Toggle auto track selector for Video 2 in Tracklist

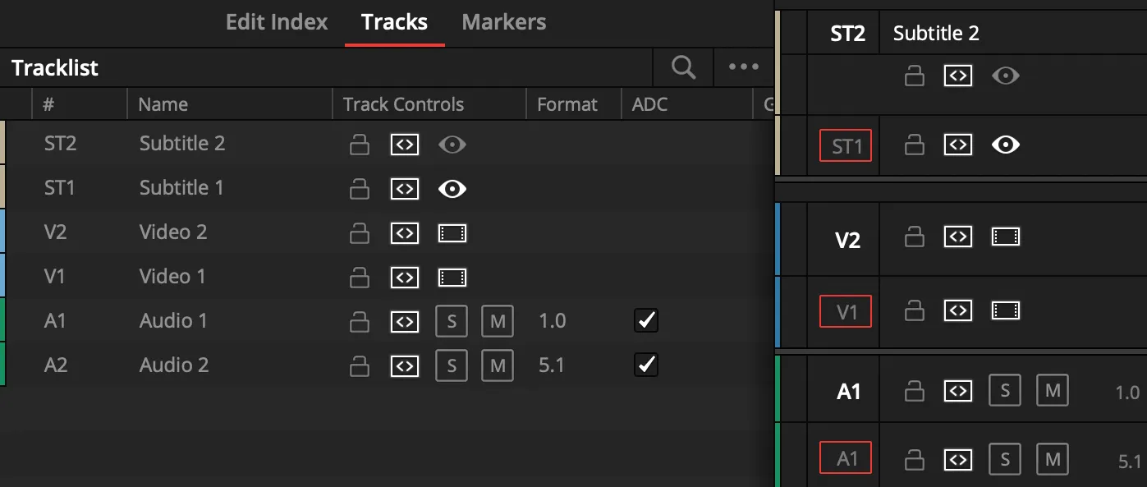(x=404, y=233)
